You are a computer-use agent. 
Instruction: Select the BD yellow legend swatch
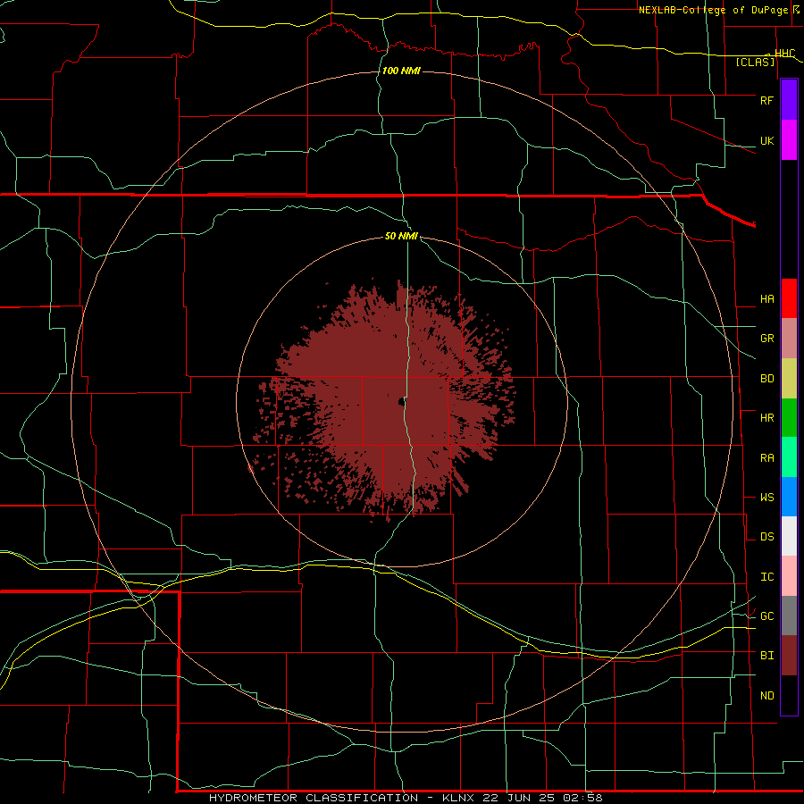789,379
